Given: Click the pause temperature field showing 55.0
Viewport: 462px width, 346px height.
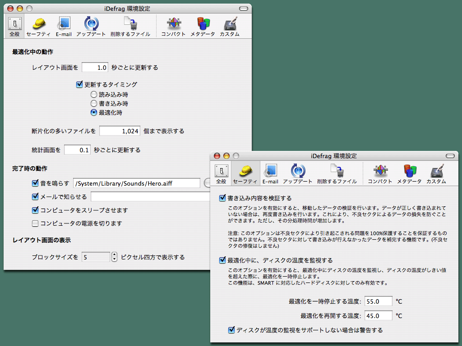Looking at the screenshot, I should pyautogui.click(x=379, y=301).
